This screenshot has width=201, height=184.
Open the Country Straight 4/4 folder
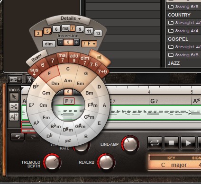184,23
